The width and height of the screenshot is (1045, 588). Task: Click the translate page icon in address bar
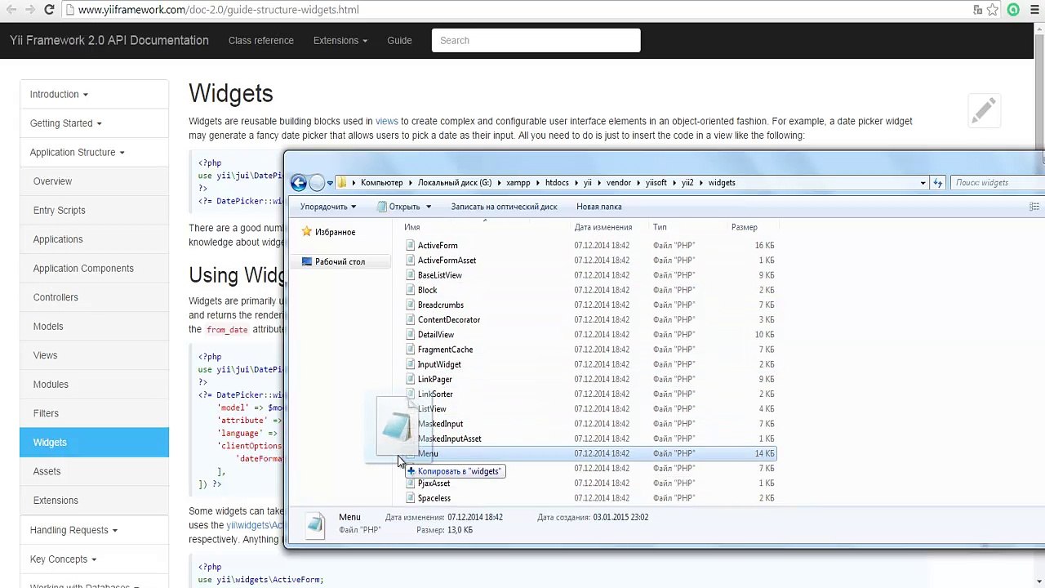click(x=977, y=10)
